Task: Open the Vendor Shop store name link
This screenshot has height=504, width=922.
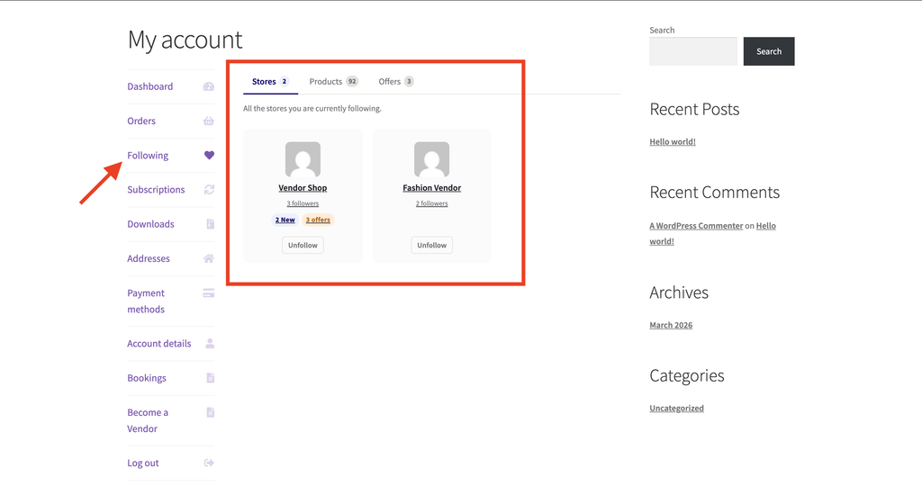Action: [x=303, y=188]
